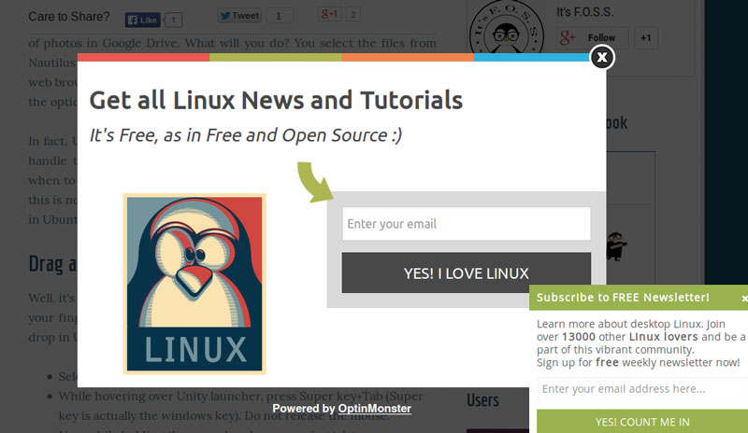The width and height of the screenshot is (748, 433).
Task: Click the small character avatar in sidebar
Action: point(616,245)
